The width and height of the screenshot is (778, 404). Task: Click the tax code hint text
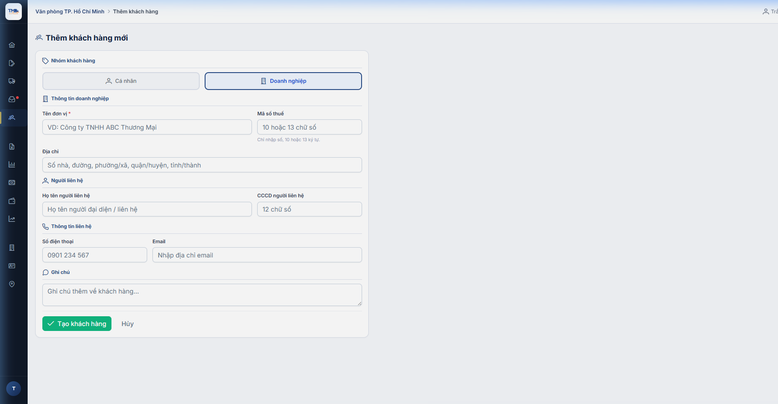tap(288, 140)
